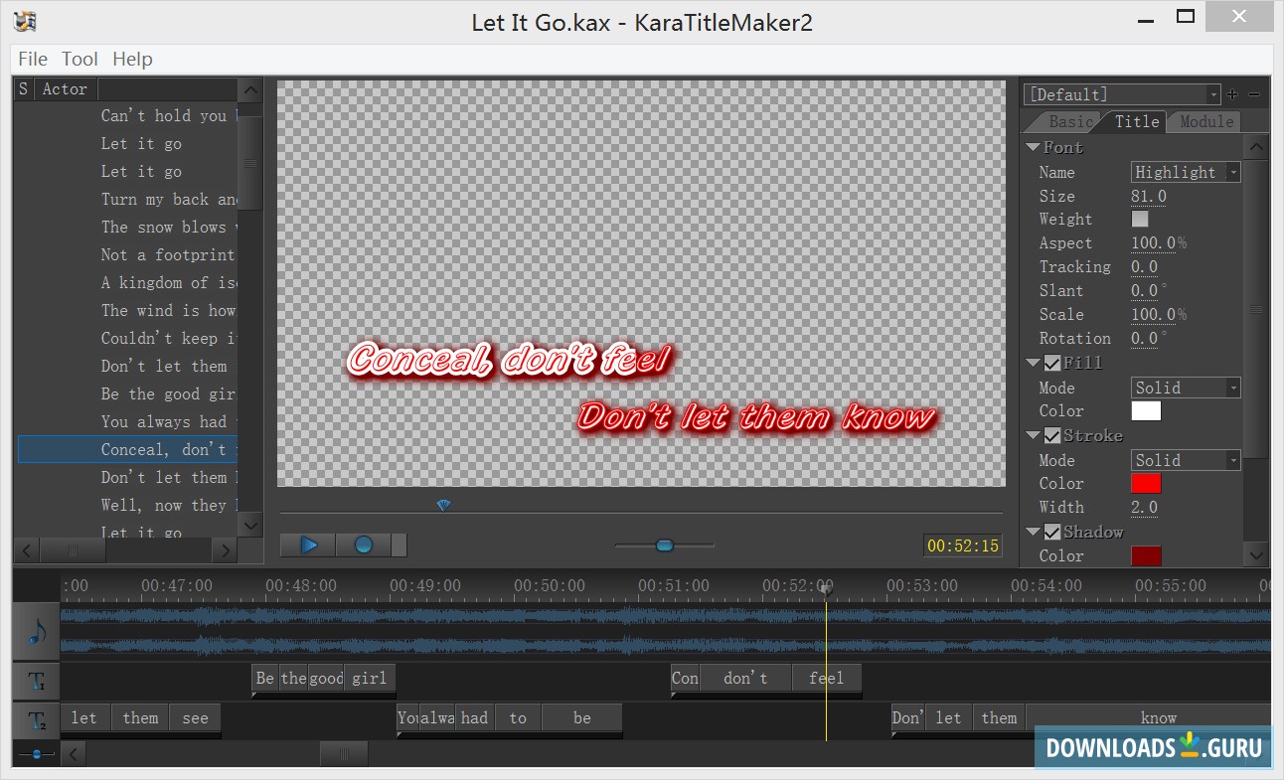
Task: Click the Tracking value field
Action: pos(1145,267)
